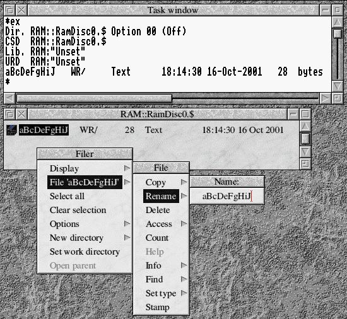Click Task window scroll right arrow
The height and width of the screenshot is (319, 347).
coord(325,98)
